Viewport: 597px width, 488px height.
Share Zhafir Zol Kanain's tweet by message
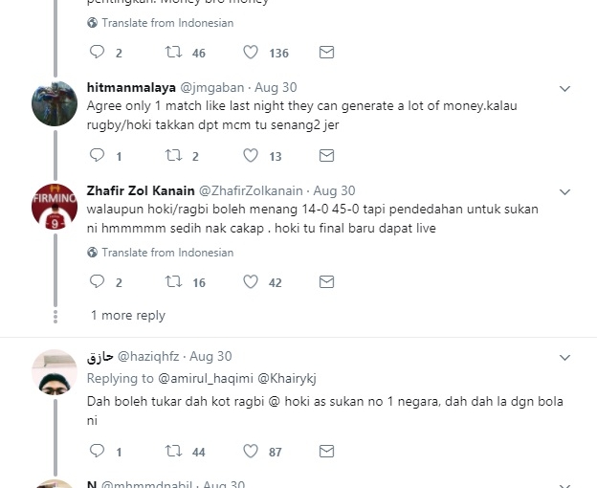click(x=326, y=281)
